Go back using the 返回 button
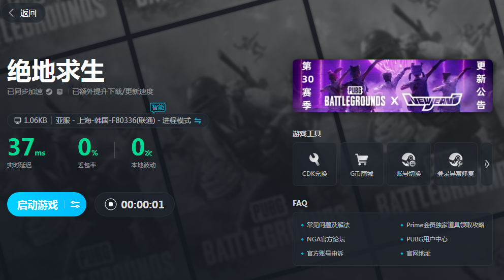Viewport: 504px width, 280px height. [23, 13]
